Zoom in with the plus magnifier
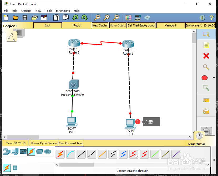The width and height of the screenshot is (218, 176). (97, 18)
